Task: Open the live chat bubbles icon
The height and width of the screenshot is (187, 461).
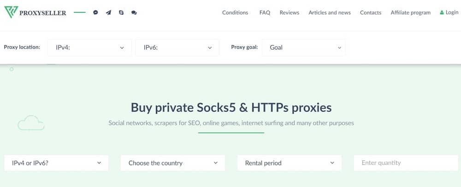Action: 134,12
